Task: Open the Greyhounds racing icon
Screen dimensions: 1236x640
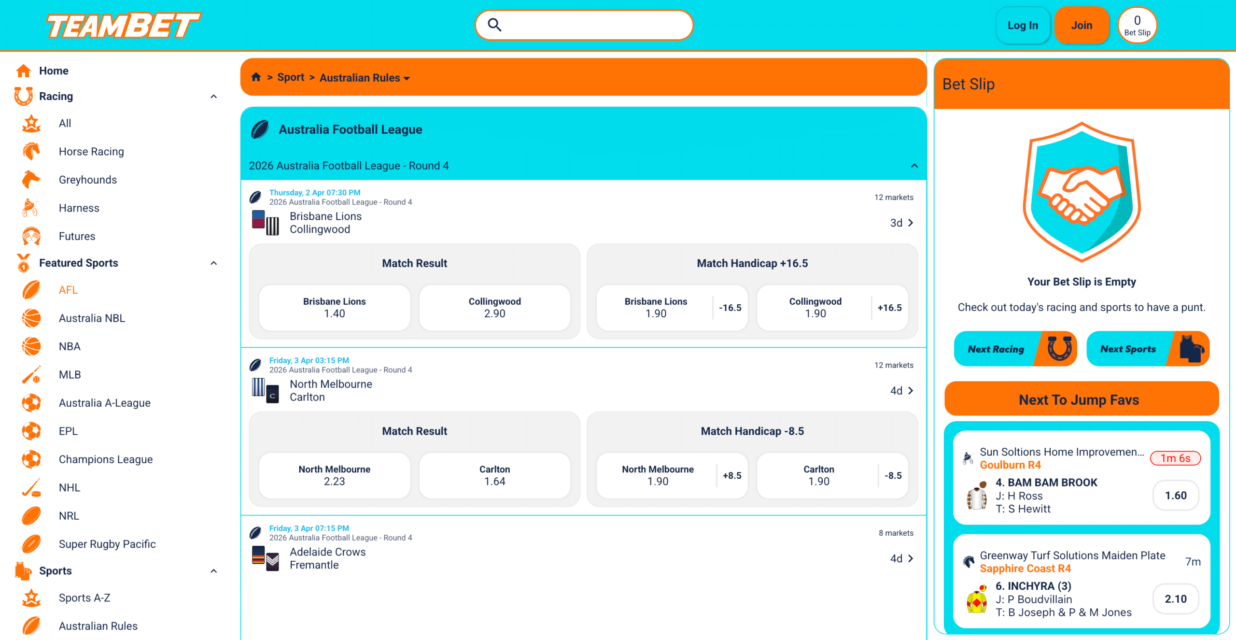Action: click(x=31, y=180)
